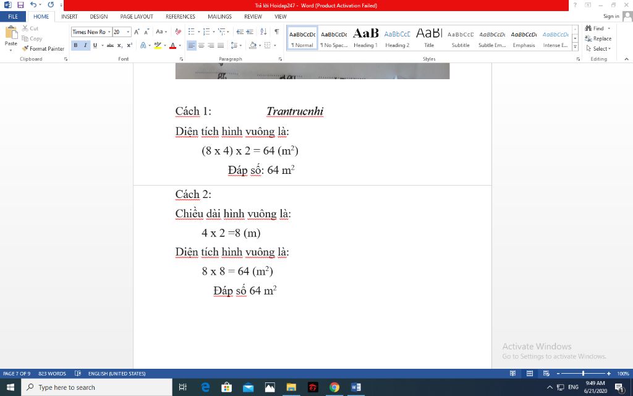Increase font size with Grow Font
633x396 pixels.
(x=137, y=32)
